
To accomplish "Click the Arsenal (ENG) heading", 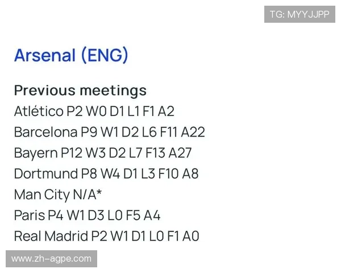I will [71, 55].
